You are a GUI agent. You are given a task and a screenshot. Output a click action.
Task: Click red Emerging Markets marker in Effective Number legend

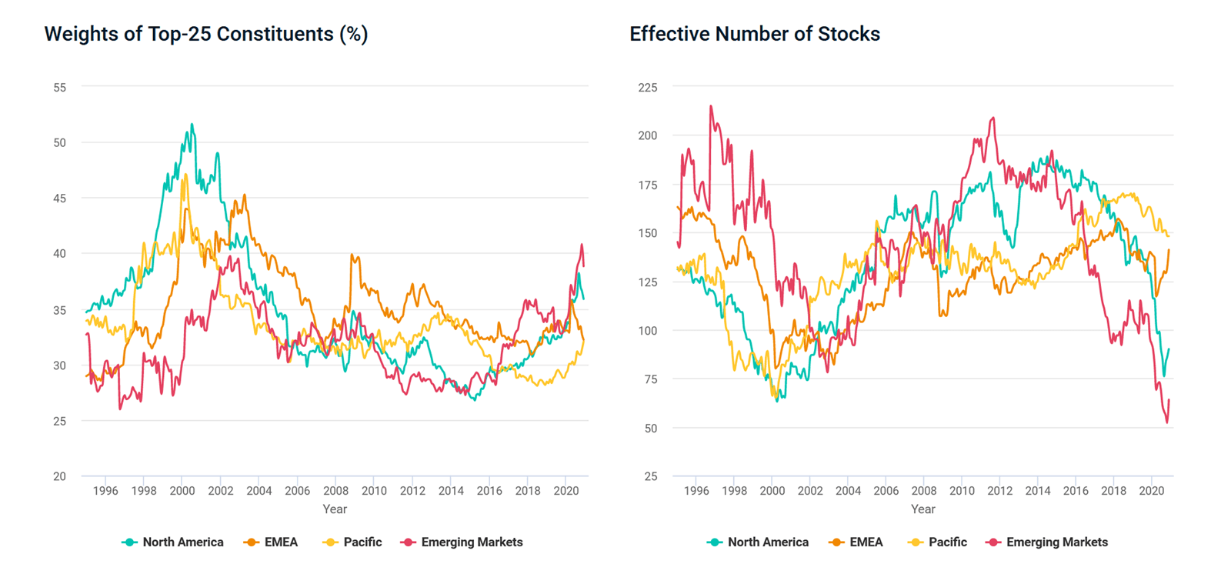[993, 542]
